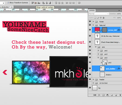Click the Distribute top edges icon
Image resolution: width=122 pixels, height=105 pixels.
[x=56, y=3]
